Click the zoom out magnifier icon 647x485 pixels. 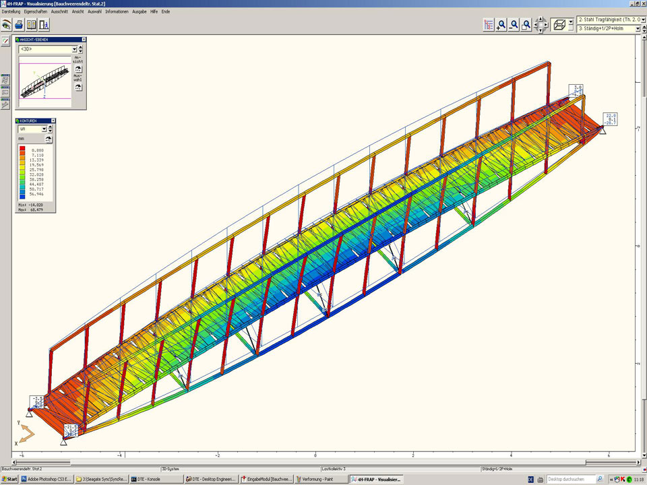[514, 25]
